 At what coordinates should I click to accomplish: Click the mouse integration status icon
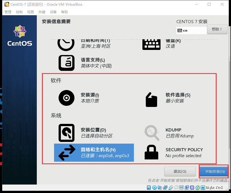coord(198,188)
